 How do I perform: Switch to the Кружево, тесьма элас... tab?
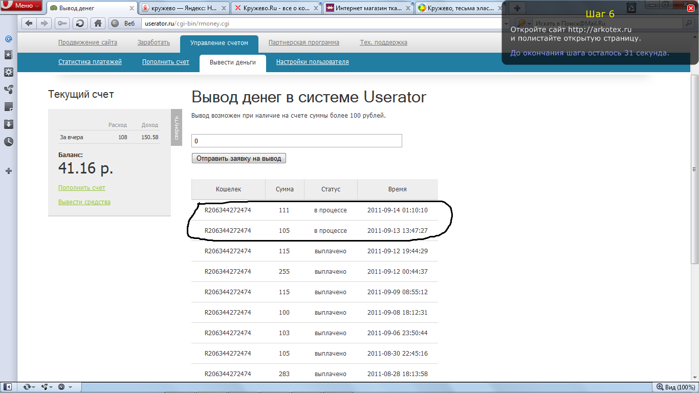461,9
